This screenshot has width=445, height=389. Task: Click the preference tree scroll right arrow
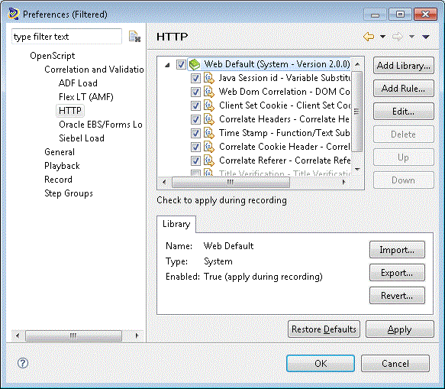coord(137,336)
